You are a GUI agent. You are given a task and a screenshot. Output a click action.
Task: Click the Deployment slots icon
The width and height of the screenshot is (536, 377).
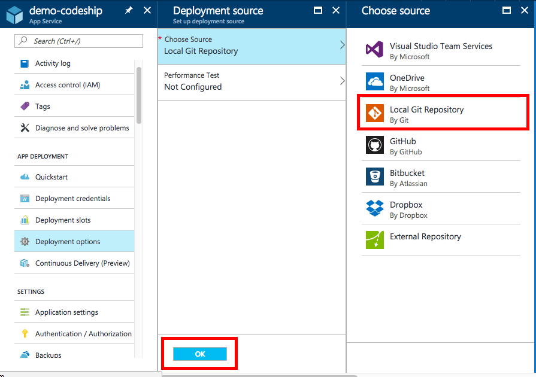pyautogui.click(x=25, y=220)
